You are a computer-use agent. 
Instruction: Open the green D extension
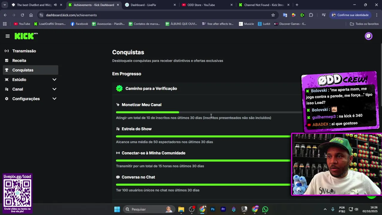point(302,15)
